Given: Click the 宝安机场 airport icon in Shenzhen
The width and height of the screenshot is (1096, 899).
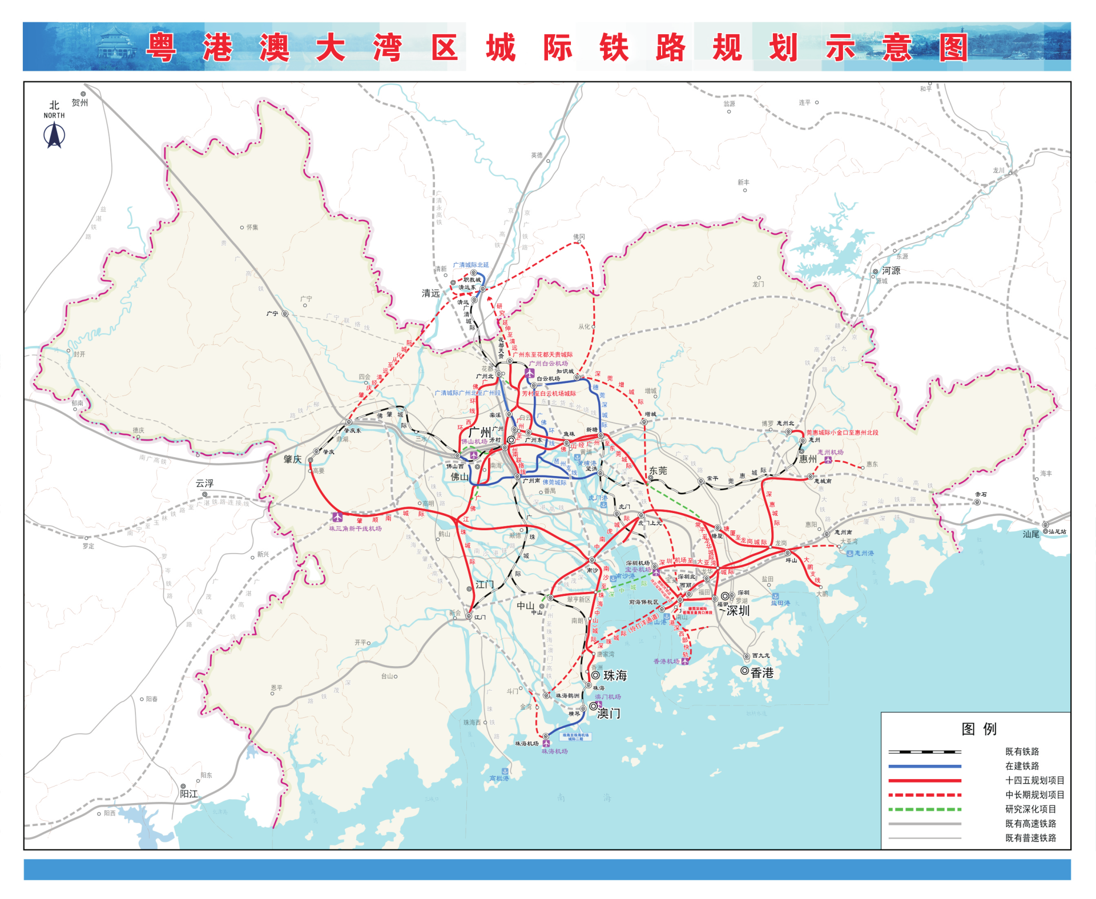Looking at the screenshot, I should [x=656, y=572].
